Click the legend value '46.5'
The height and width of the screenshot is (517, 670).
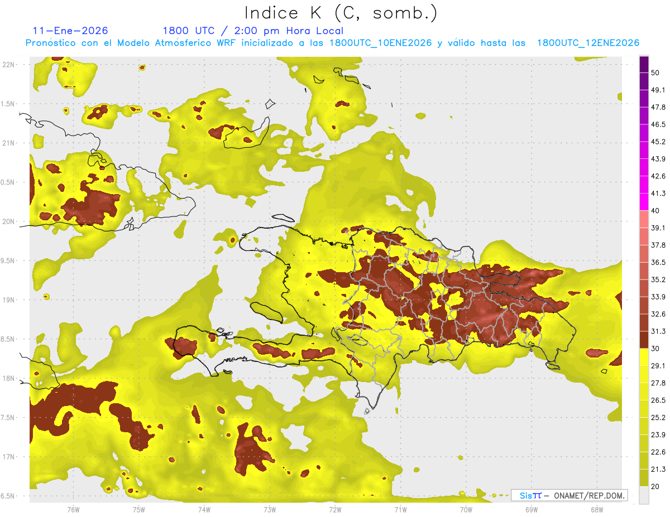click(x=658, y=124)
